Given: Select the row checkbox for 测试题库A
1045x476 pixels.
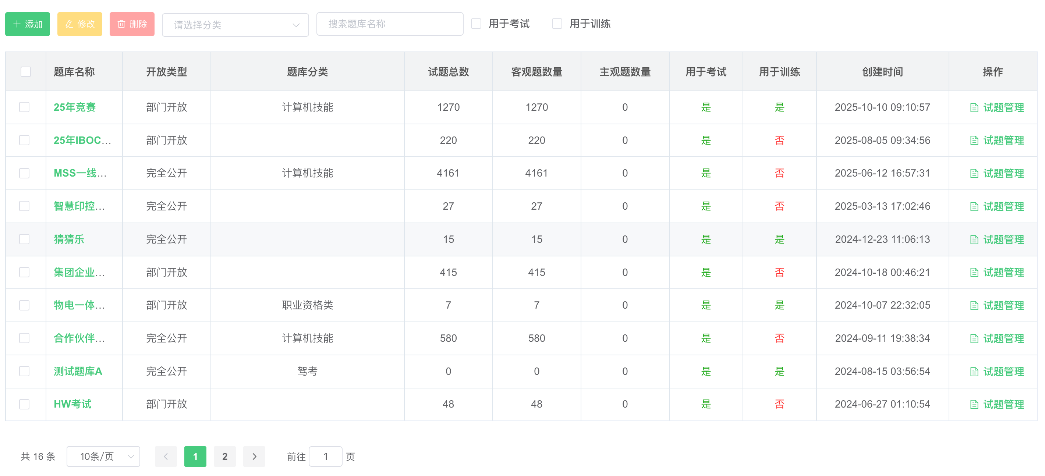Looking at the screenshot, I should (x=25, y=371).
